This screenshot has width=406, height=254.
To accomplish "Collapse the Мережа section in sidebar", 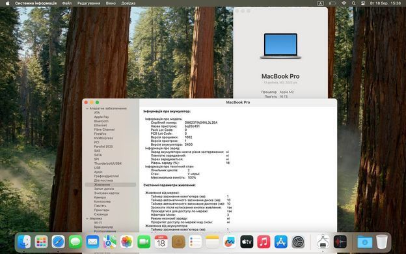I will [x=87, y=218].
